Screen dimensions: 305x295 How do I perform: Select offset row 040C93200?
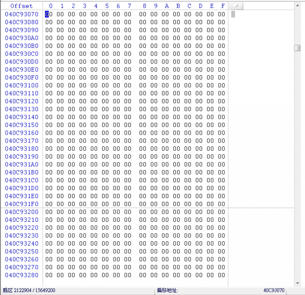pos(22,212)
